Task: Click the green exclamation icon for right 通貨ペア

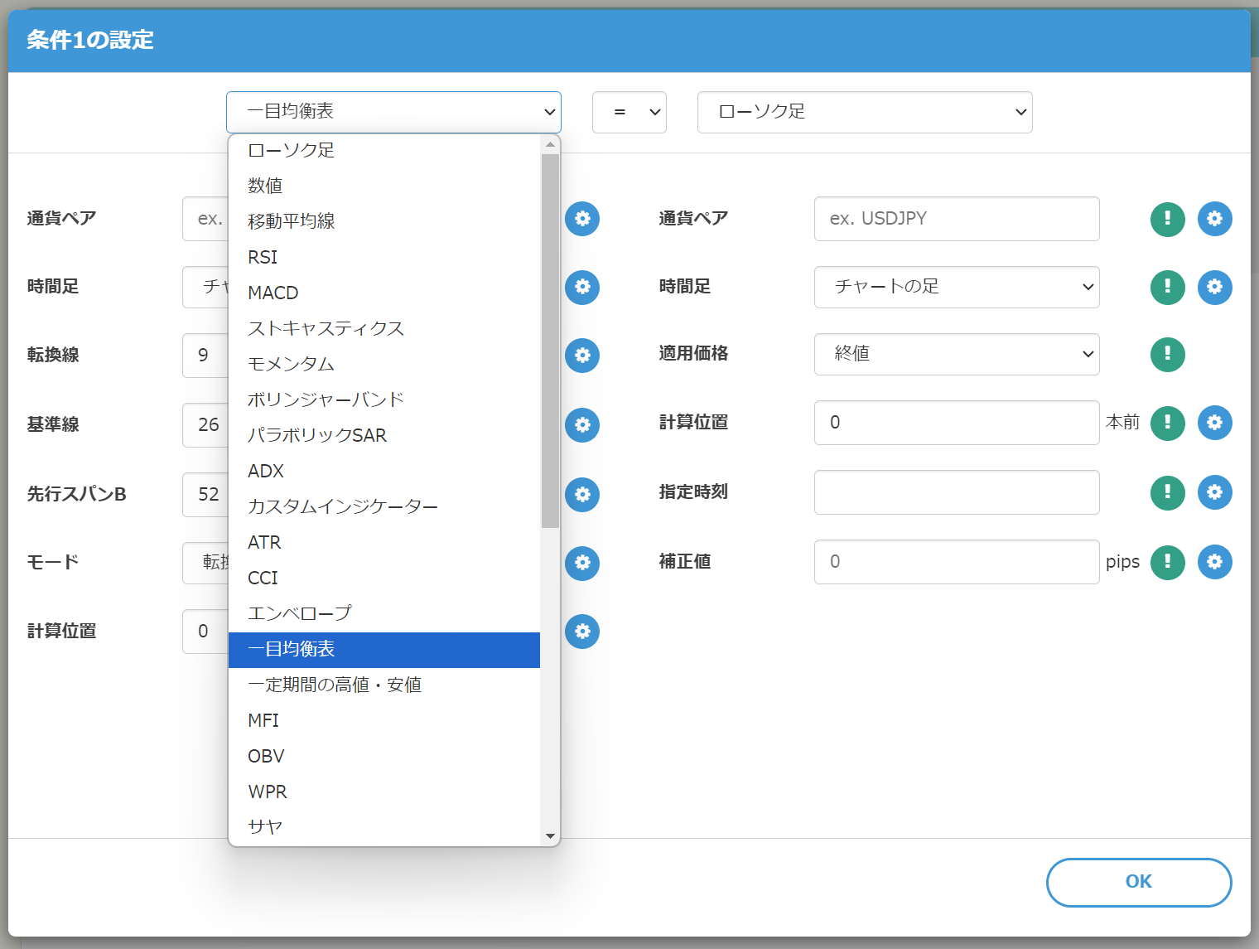Action: click(x=1167, y=219)
